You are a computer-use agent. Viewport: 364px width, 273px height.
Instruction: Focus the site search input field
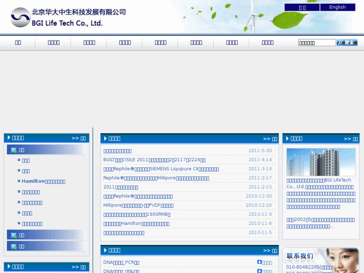(x=317, y=43)
